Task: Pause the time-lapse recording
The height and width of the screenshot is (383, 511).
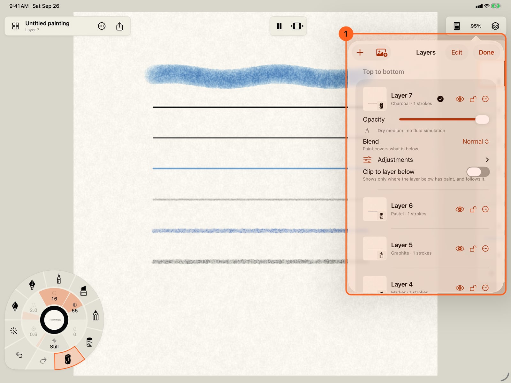Action: click(x=279, y=26)
